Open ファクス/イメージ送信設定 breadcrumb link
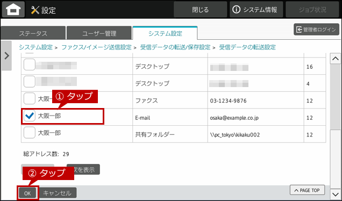Viewport: 342px width, 201px height. pos(96,47)
